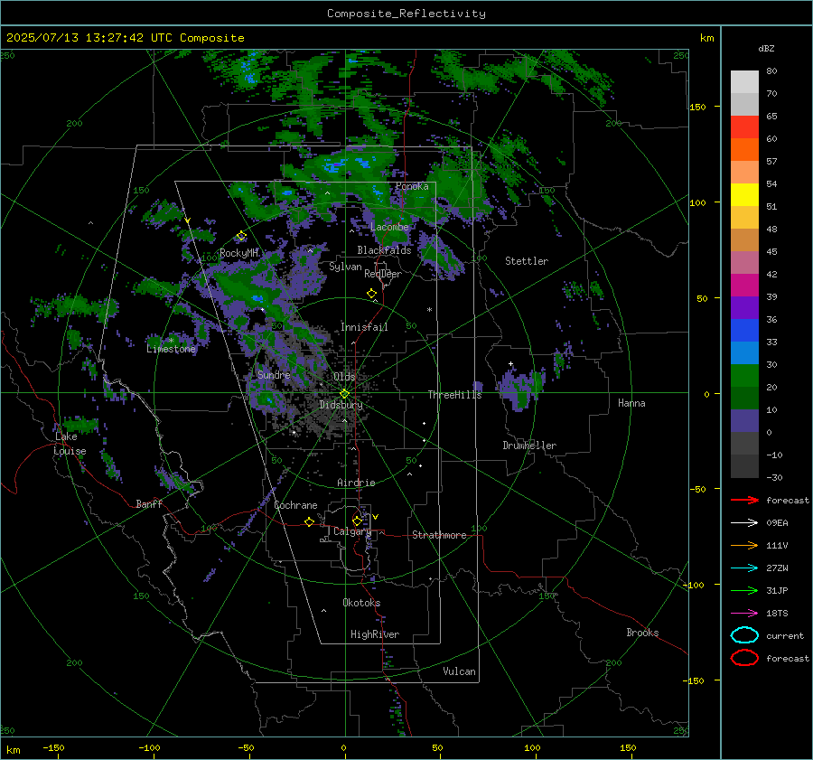This screenshot has height=760, width=813.
Task: Click the Didsbury city label
Action: coord(341,405)
